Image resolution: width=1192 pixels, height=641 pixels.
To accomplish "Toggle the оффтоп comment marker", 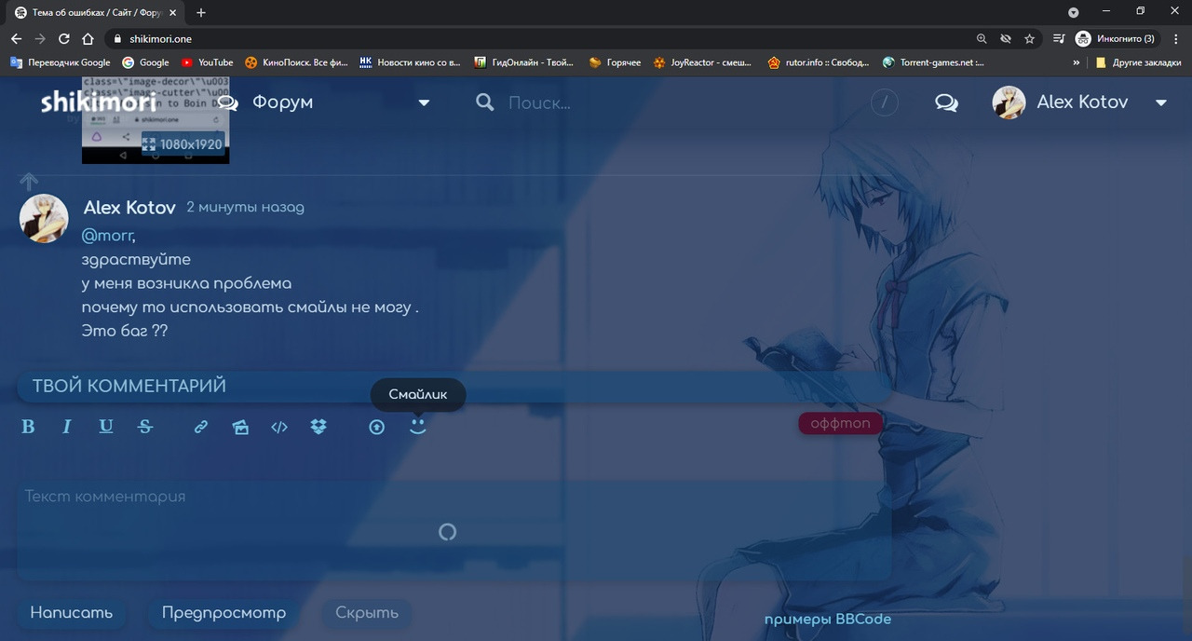I will pos(840,423).
